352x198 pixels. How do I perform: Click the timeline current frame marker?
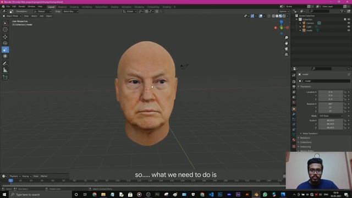(10, 180)
